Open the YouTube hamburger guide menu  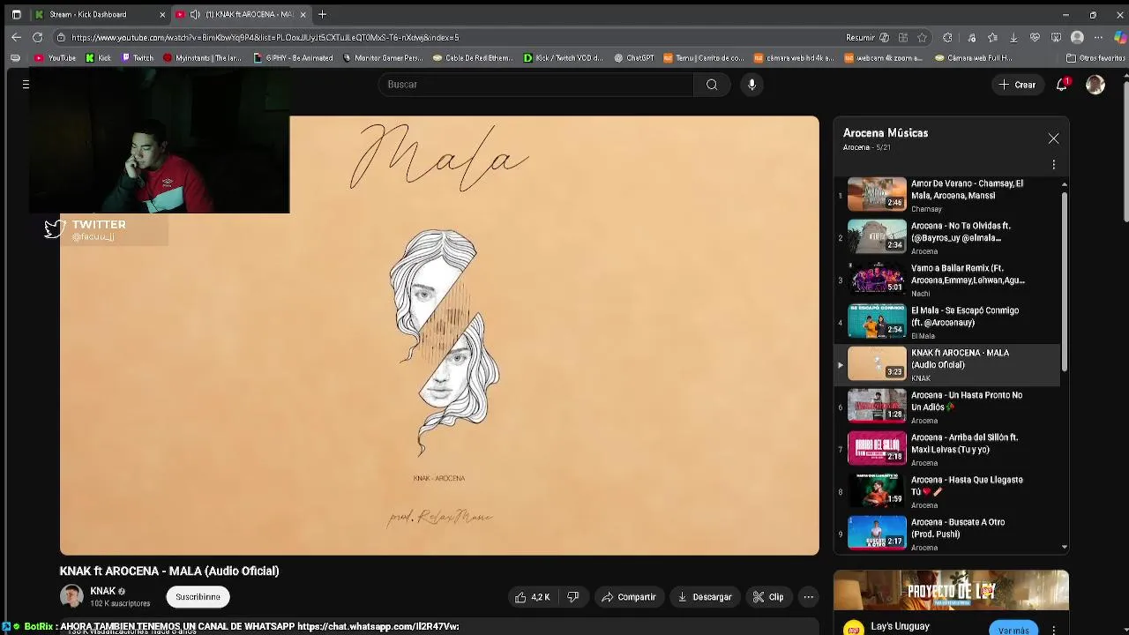[26, 85]
